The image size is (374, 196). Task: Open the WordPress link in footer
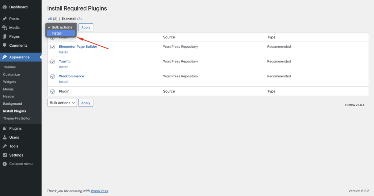[99, 191]
